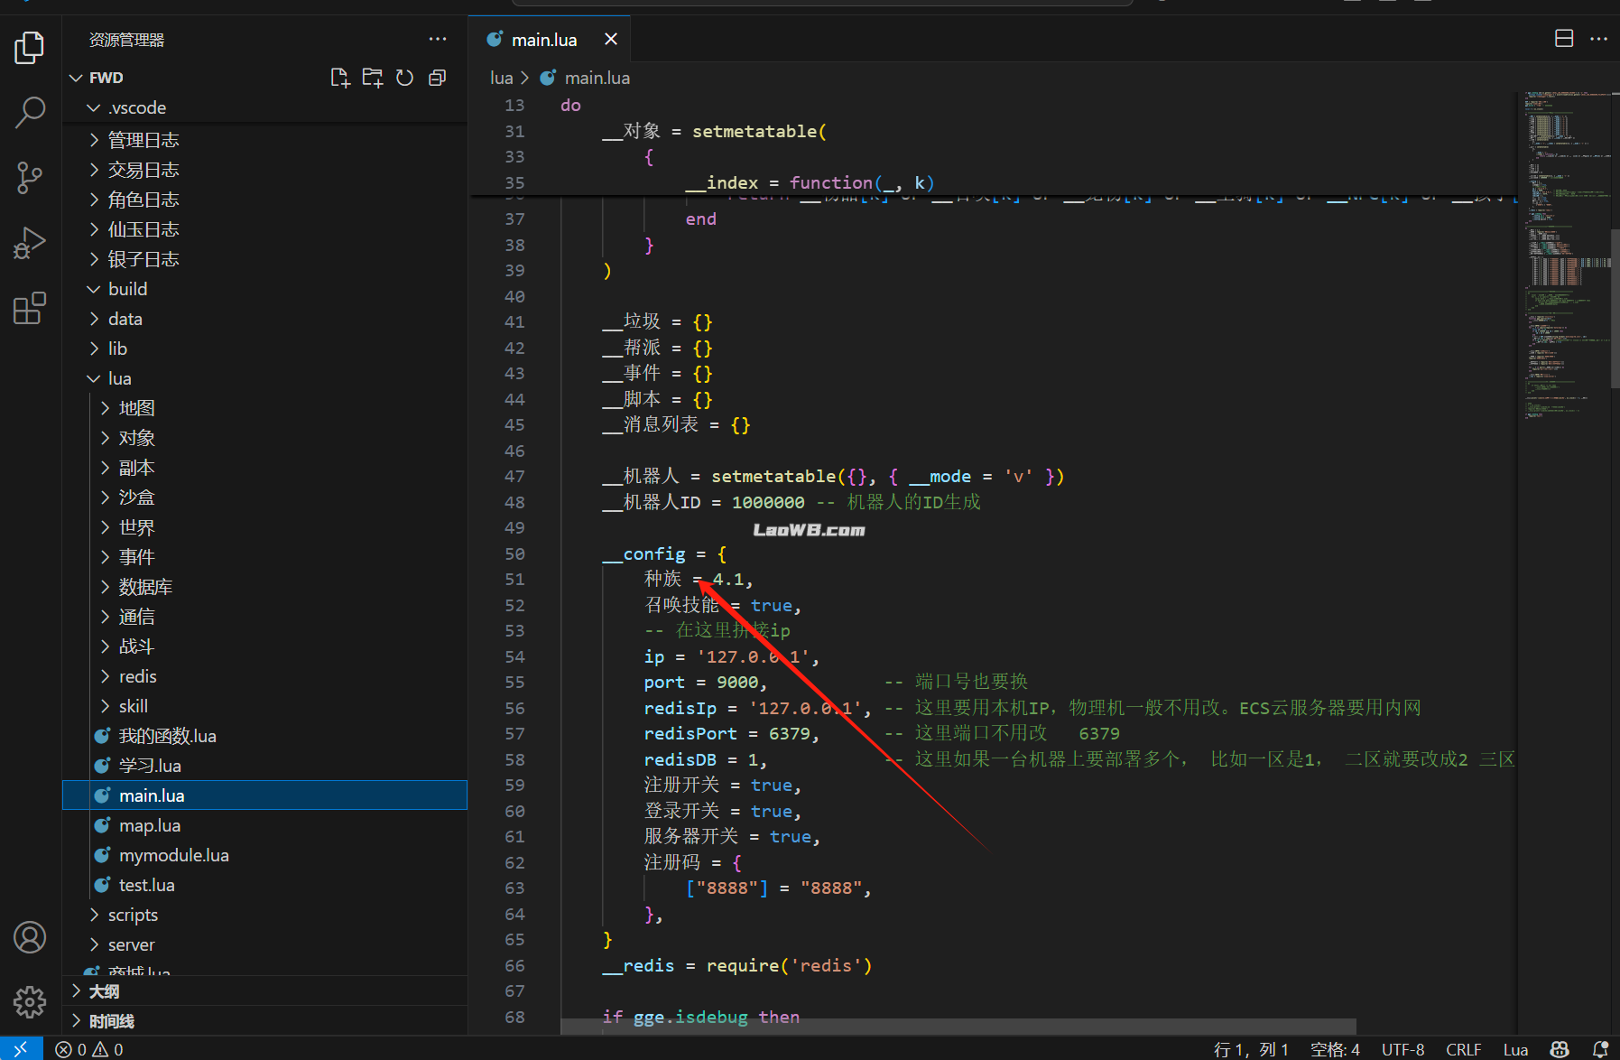Click the New Folder icon in FWD header

coord(373,78)
